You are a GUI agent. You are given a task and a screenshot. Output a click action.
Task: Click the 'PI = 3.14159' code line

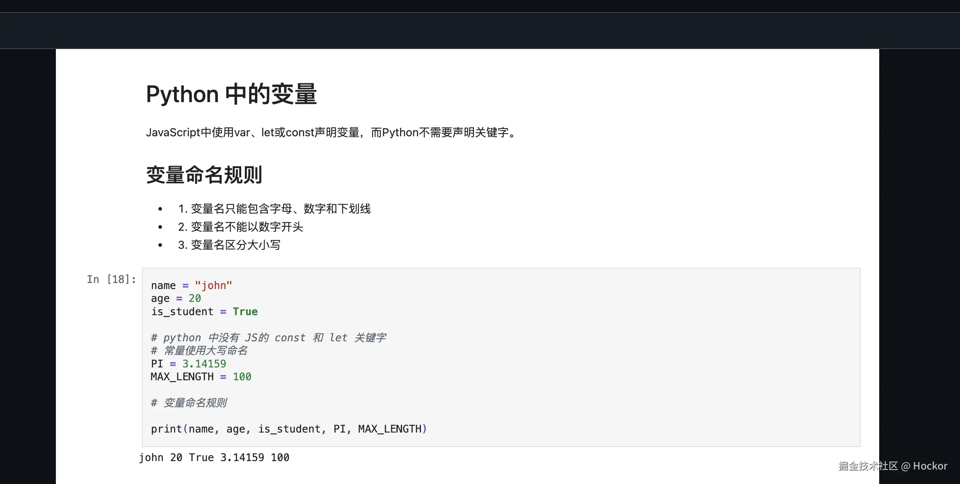point(188,364)
